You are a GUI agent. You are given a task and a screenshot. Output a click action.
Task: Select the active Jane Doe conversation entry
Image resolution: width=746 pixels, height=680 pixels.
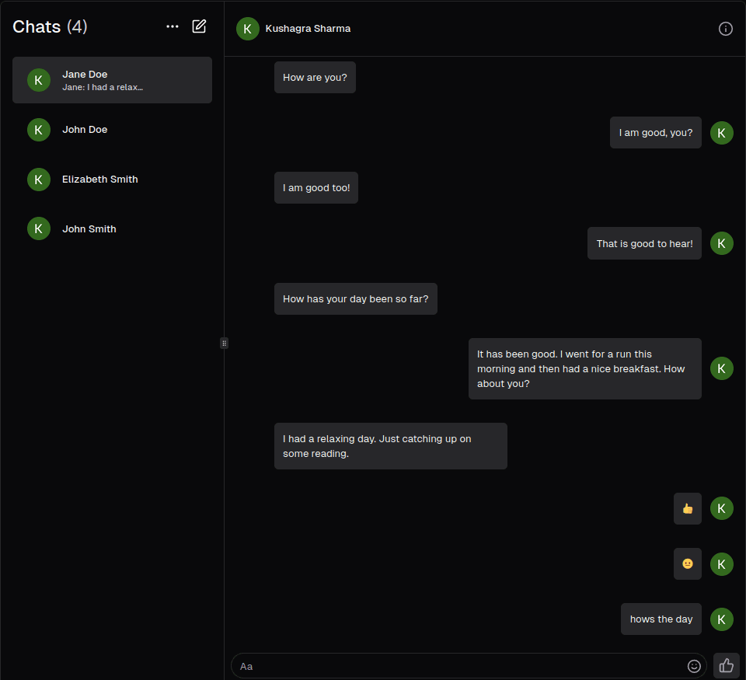point(112,80)
